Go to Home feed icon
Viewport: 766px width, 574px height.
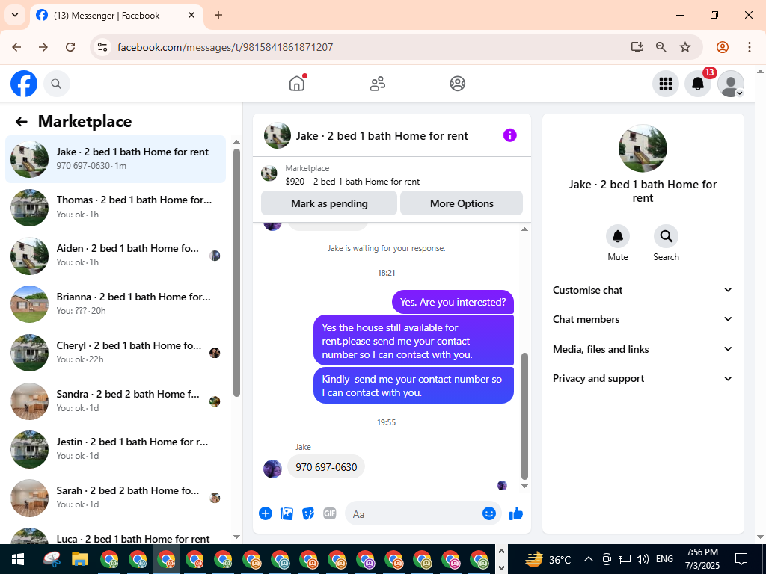(x=297, y=84)
